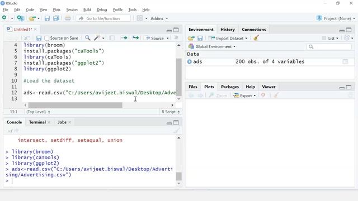
Task: Click the Show in new window icon
Action: [x=27, y=38]
